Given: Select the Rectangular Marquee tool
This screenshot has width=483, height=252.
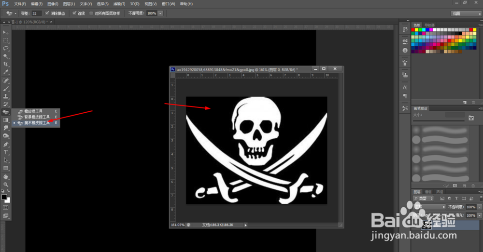Looking at the screenshot, I should point(5,40).
